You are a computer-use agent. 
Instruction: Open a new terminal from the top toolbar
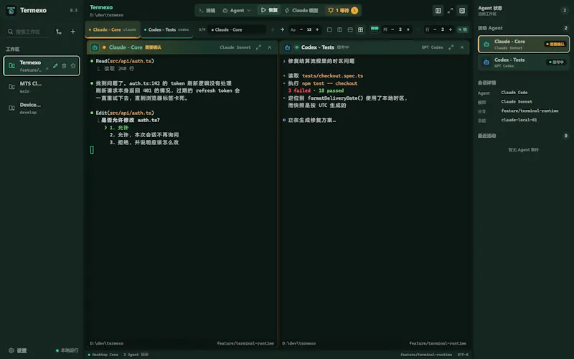click(207, 10)
